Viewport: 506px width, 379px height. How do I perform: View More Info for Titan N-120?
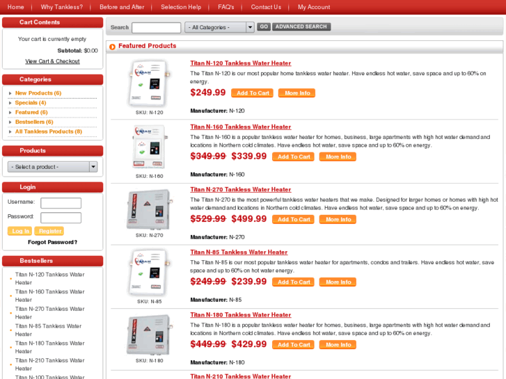pos(297,93)
